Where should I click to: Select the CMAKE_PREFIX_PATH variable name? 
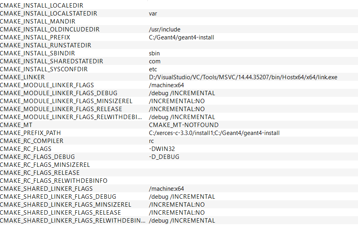coord(30,133)
